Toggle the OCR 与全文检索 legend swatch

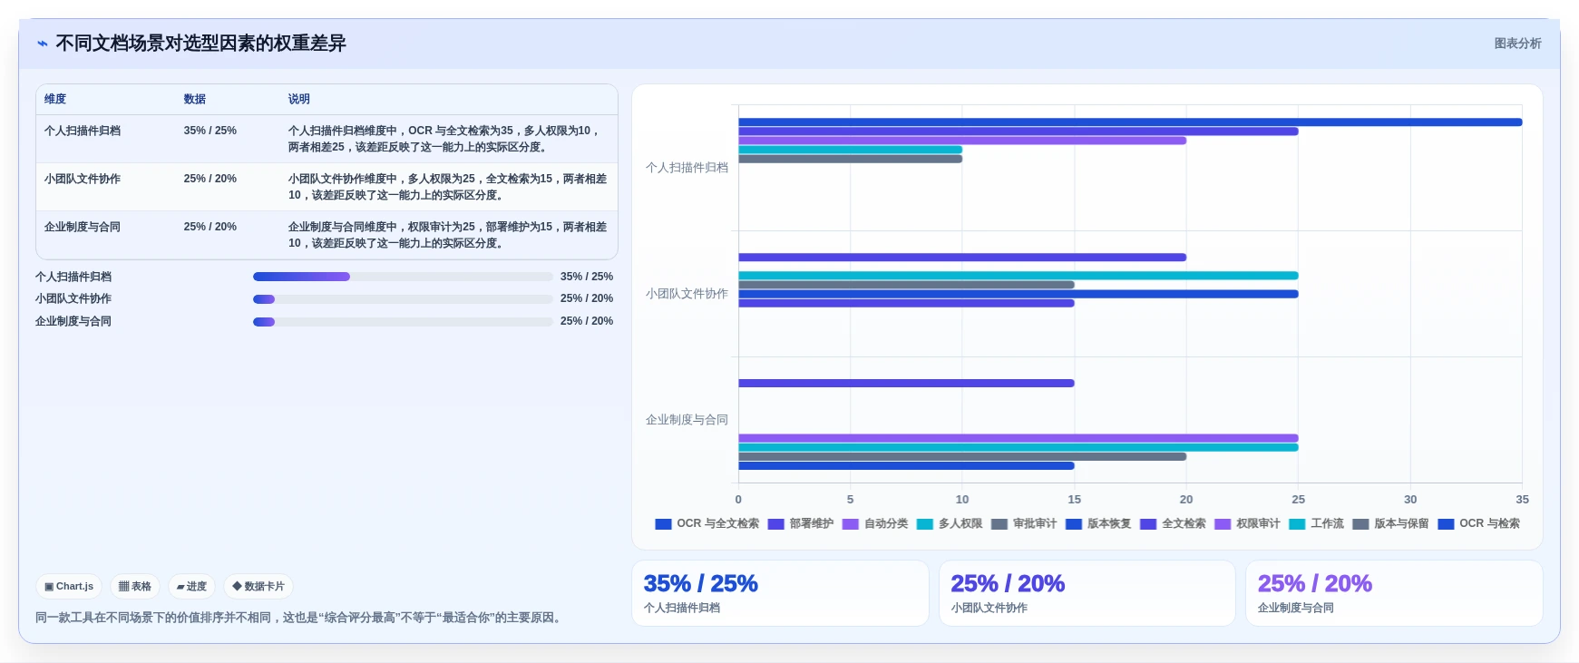click(663, 524)
